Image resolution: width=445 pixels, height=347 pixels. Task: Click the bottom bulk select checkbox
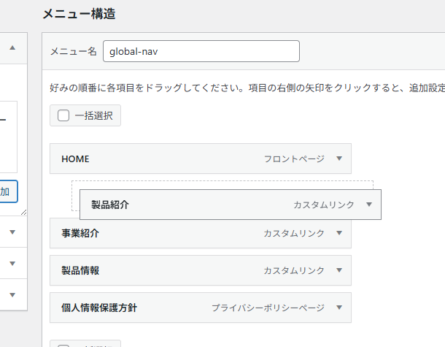click(63, 345)
